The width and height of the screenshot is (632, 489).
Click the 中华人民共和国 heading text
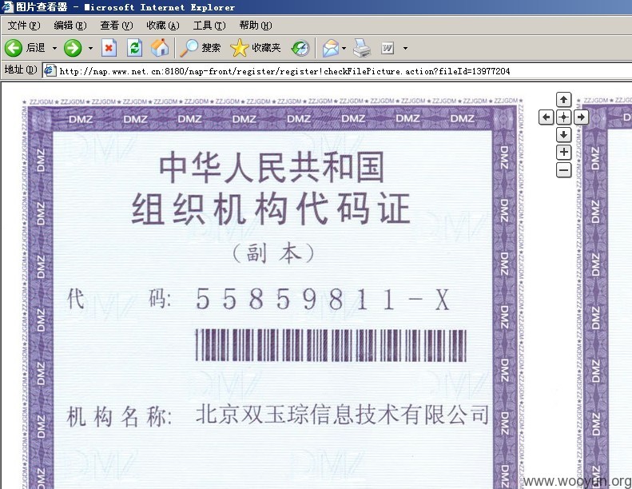coord(272,167)
